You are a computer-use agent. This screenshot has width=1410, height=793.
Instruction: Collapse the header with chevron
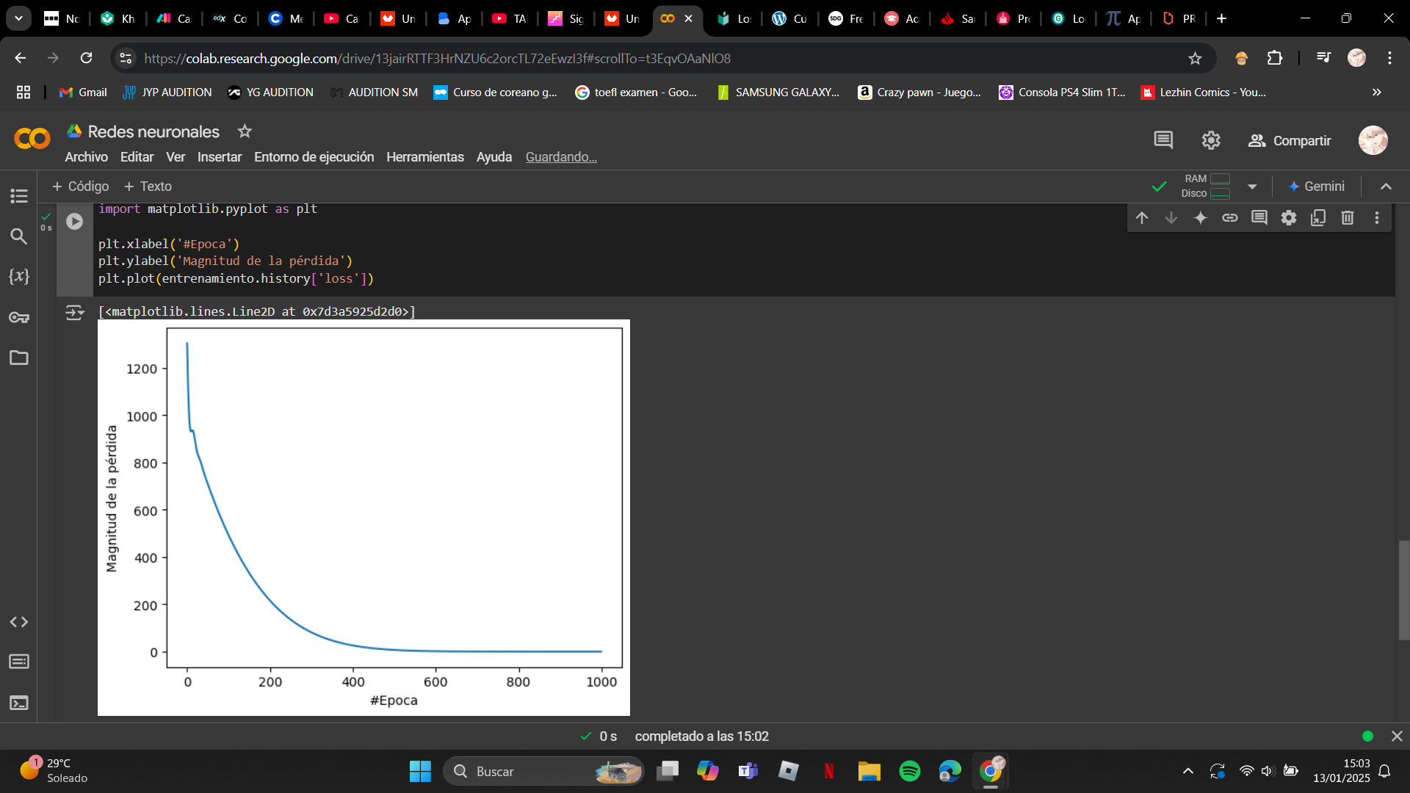(x=1386, y=187)
